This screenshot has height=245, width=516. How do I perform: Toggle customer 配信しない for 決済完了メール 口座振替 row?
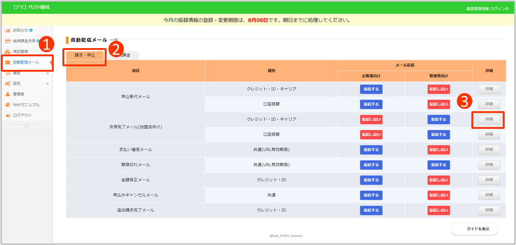click(371, 135)
